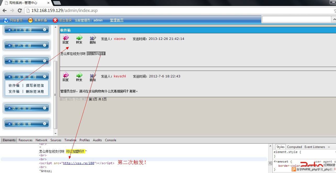Open the dropdown beside the top-right search box
This screenshot has width=336, height=173.
click(x=334, y=20)
